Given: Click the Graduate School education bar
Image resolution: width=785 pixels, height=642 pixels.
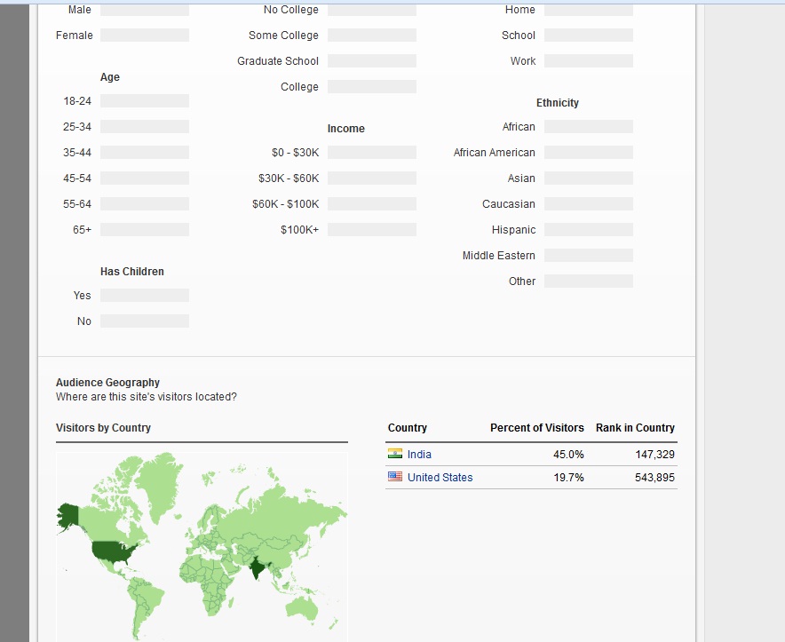Looking at the screenshot, I should click(372, 61).
